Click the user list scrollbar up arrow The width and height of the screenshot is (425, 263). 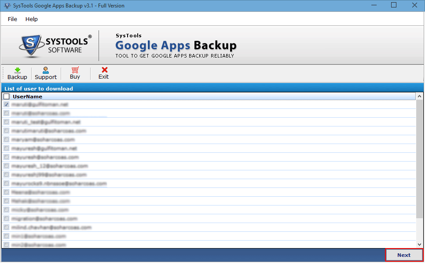coord(419,96)
